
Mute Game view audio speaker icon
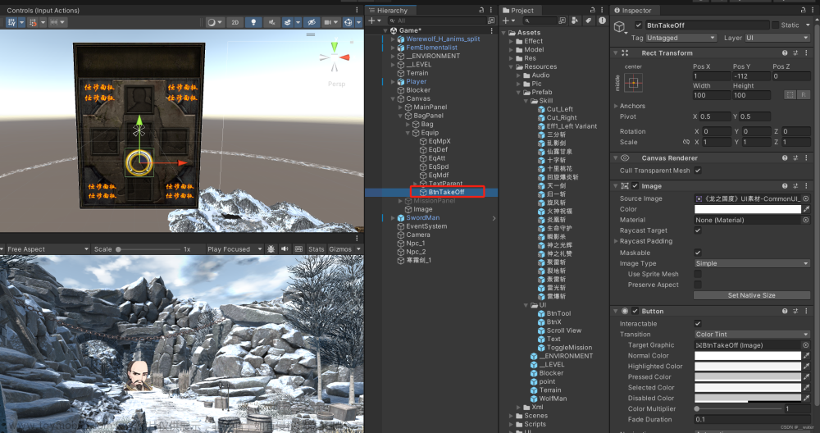(x=285, y=249)
